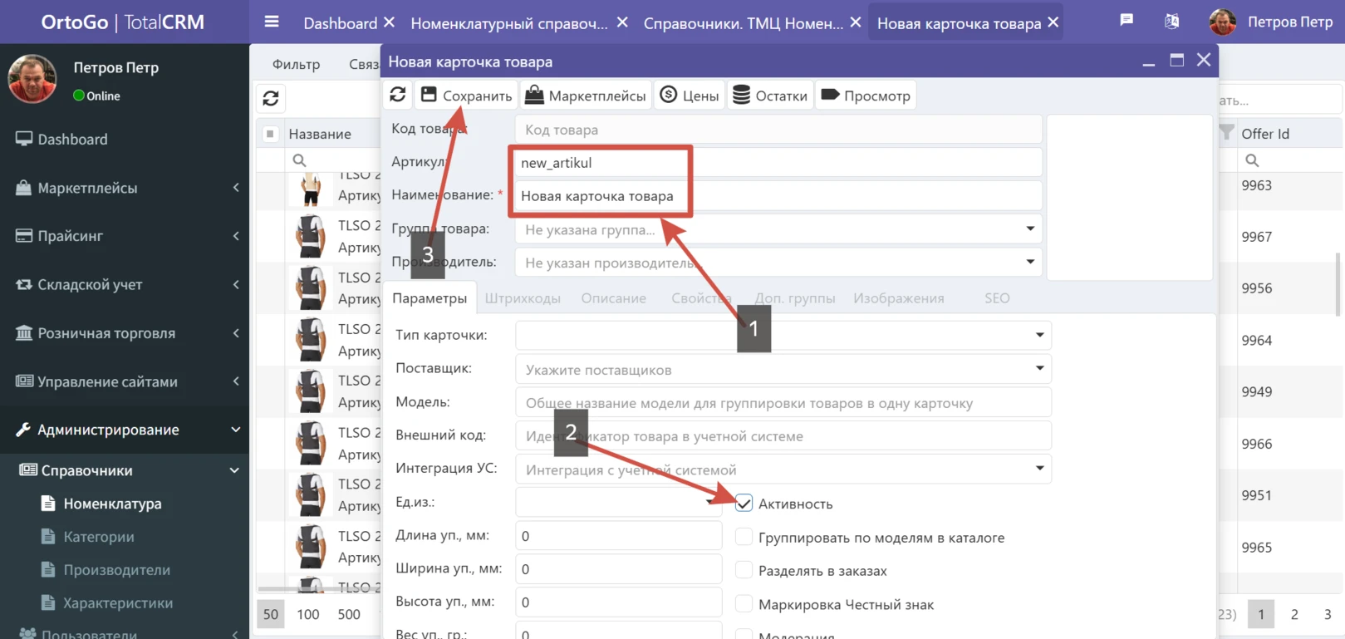
Task: Click refresh icon in product card toolbar
Action: point(398,96)
